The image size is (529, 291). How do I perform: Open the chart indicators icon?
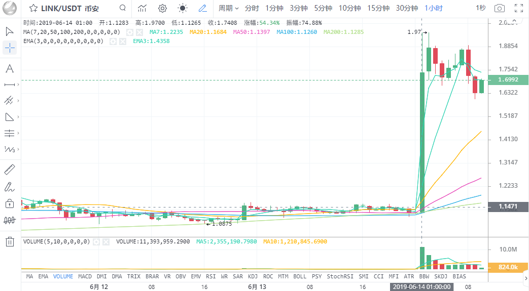click(x=142, y=8)
